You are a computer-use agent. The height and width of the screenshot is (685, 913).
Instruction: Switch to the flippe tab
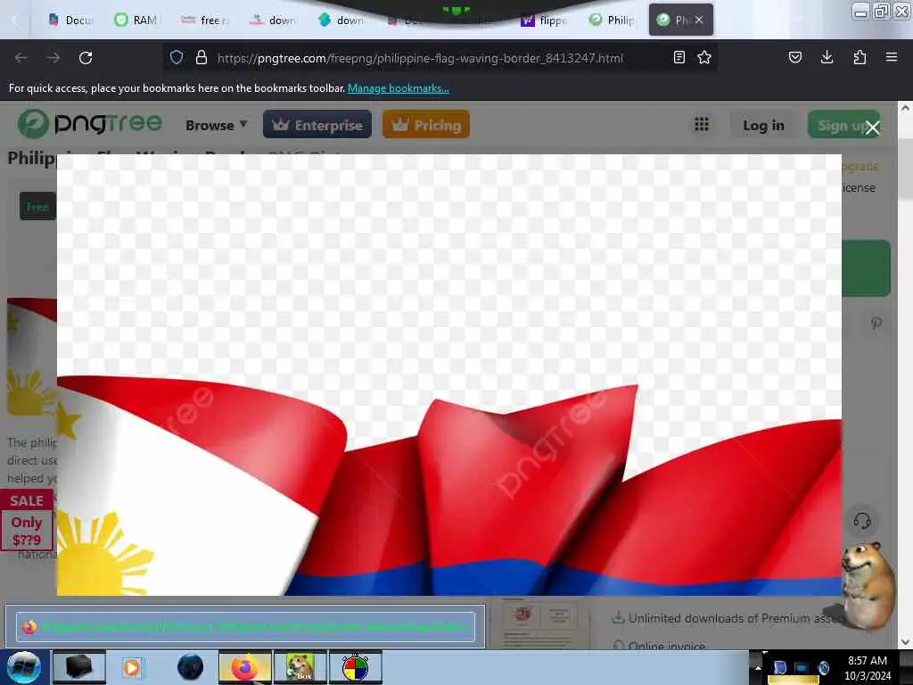[544, 21]
